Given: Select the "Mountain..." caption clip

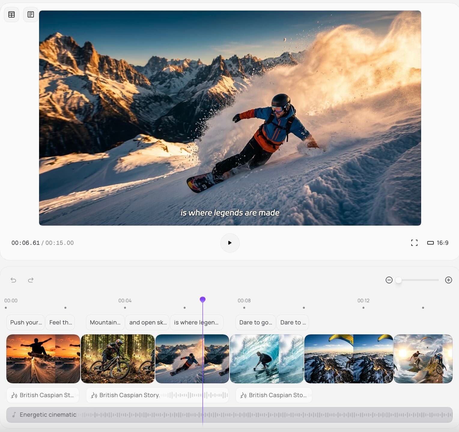Looking at the screenshot, I should (x=105, y=322).
